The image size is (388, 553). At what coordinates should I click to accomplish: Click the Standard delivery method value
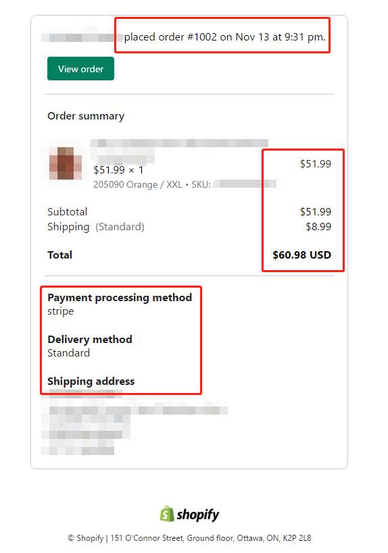pos(68,353)
